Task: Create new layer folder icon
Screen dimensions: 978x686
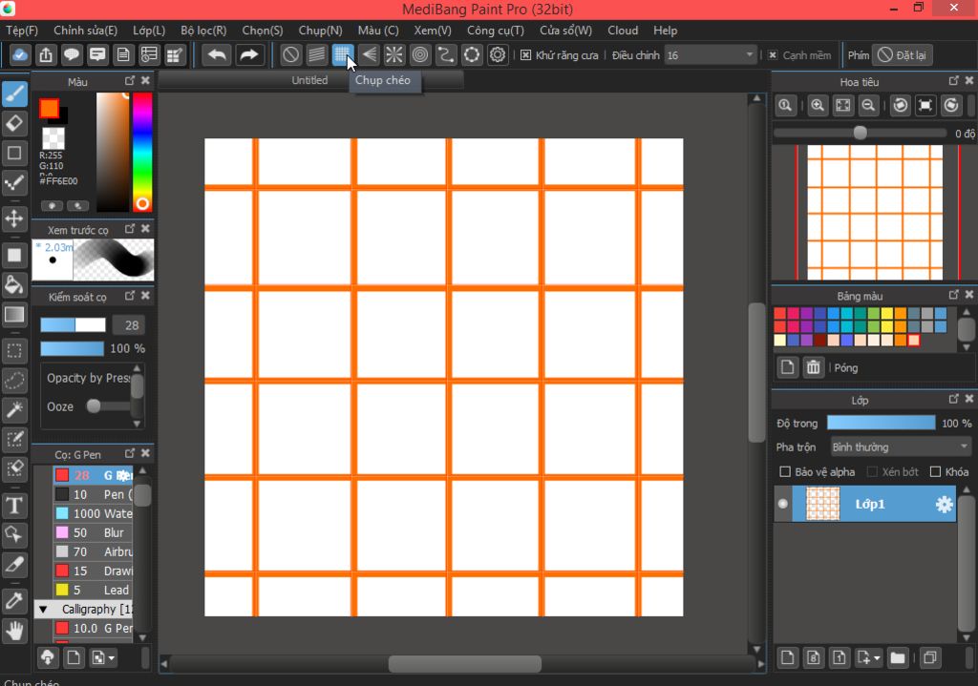Action: (x=898, y=657)
